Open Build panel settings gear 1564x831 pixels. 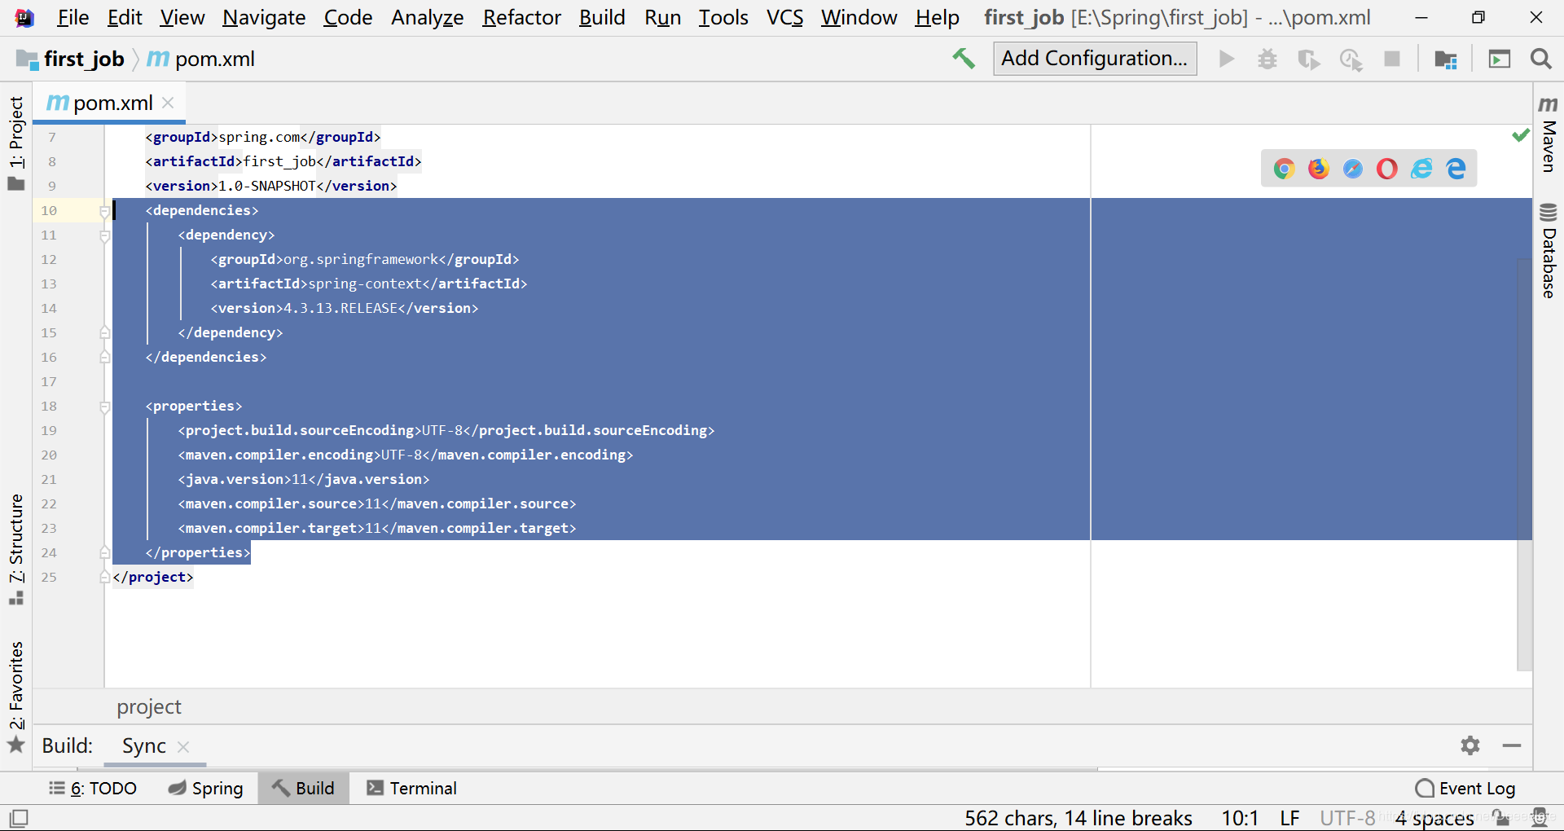pyautogui.click(x=1470, y=745)
